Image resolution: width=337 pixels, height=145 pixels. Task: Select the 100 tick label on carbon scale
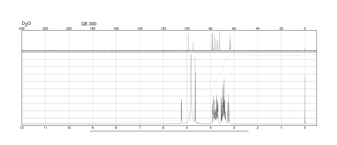tap(187, 29)
